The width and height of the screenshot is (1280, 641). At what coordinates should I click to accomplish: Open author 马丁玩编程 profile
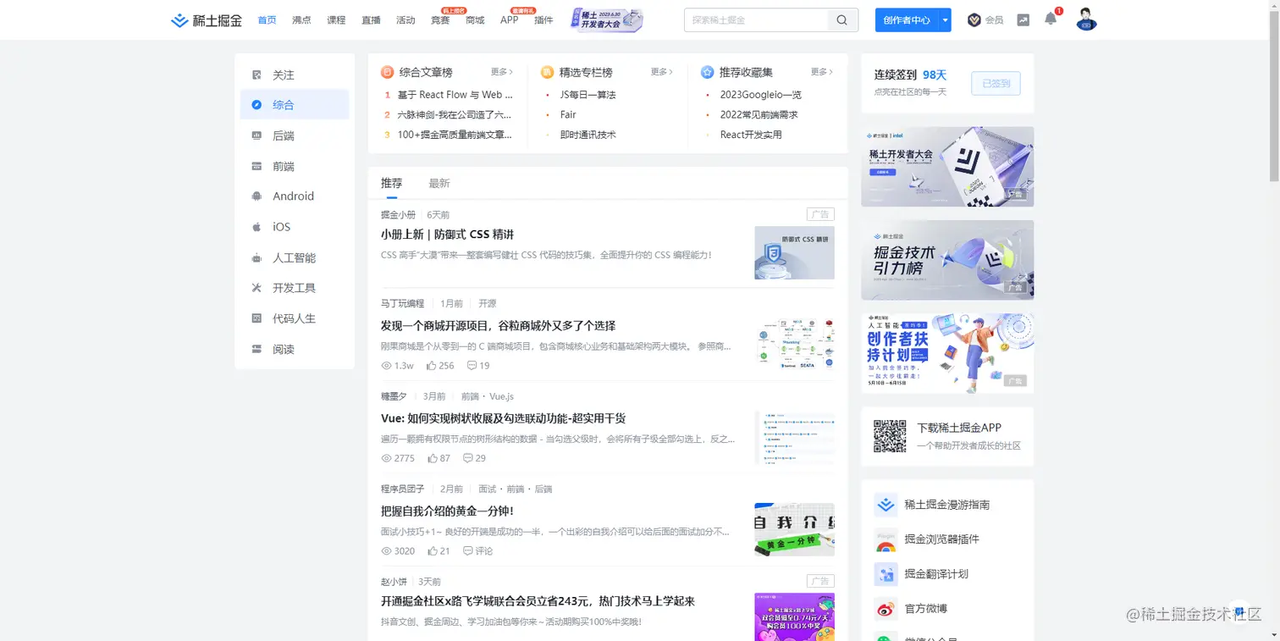403,303
